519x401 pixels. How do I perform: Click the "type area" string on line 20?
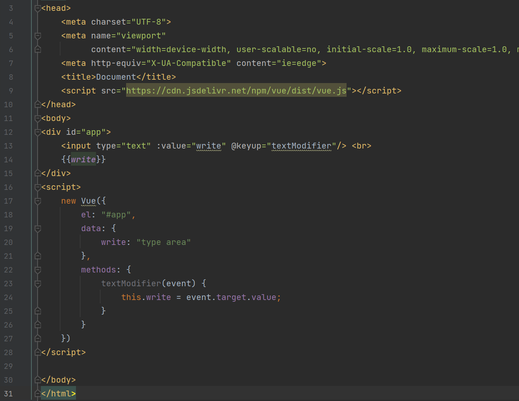(164, 242)
